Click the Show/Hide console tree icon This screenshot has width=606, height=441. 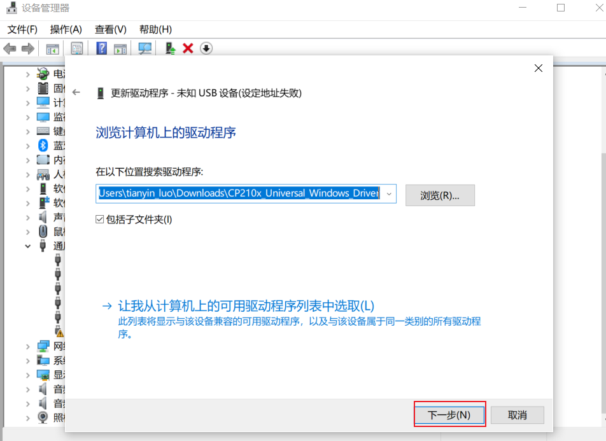click(52, 48)
